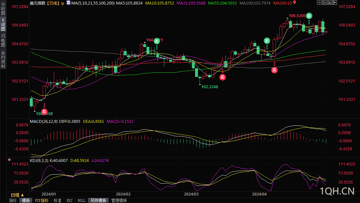This screenshot has width=360, height=203.
Task: Click 另存模板 to save template
Action: click(99, 200)
